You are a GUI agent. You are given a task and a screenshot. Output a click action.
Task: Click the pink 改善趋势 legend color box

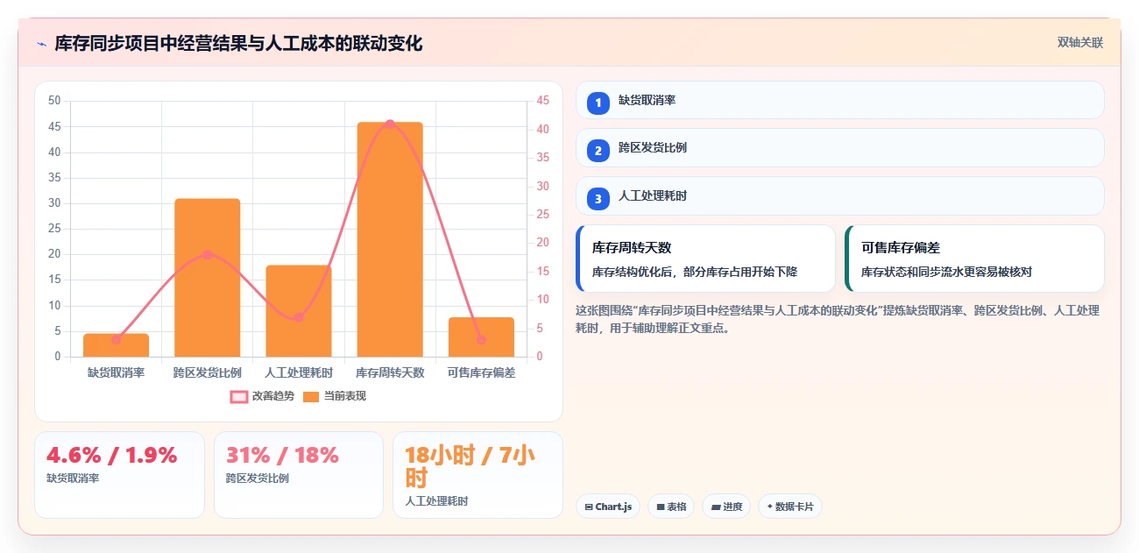239,397
